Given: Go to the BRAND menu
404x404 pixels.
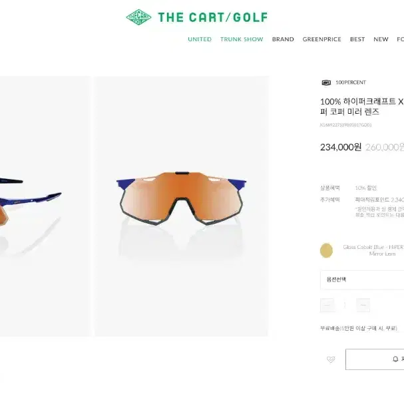Looking at the screenshot, I should [283, 39].
